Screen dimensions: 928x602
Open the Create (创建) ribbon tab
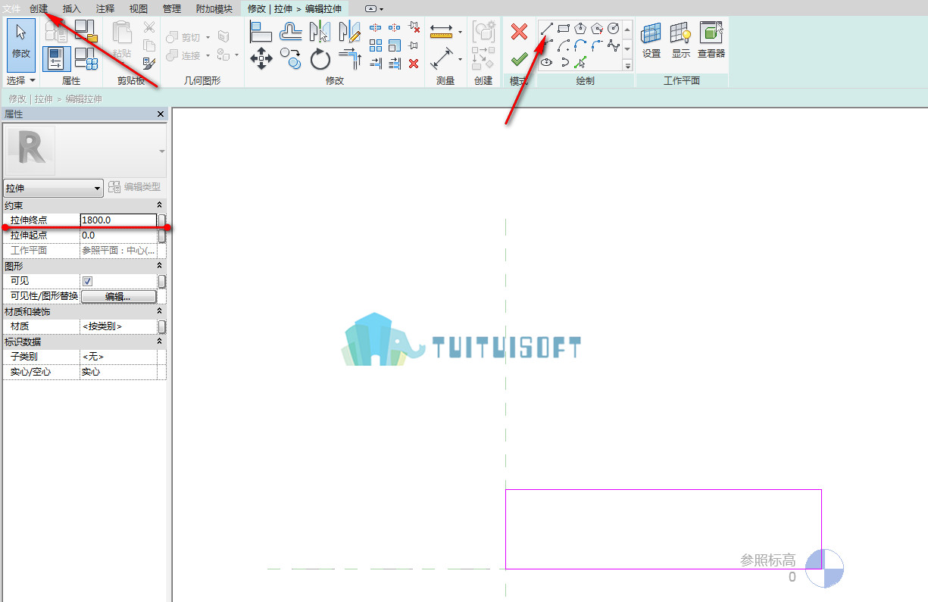tap(39, 8)
